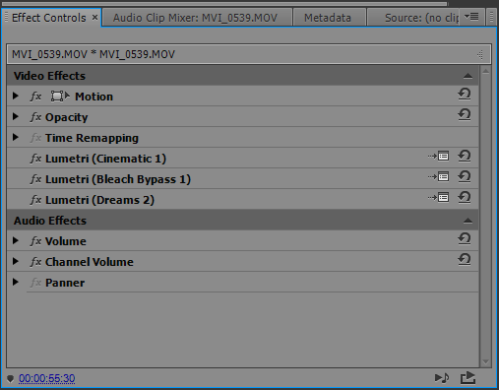Expand the Volume effect properties
The image size is (499, 390).
coord(16,240)
